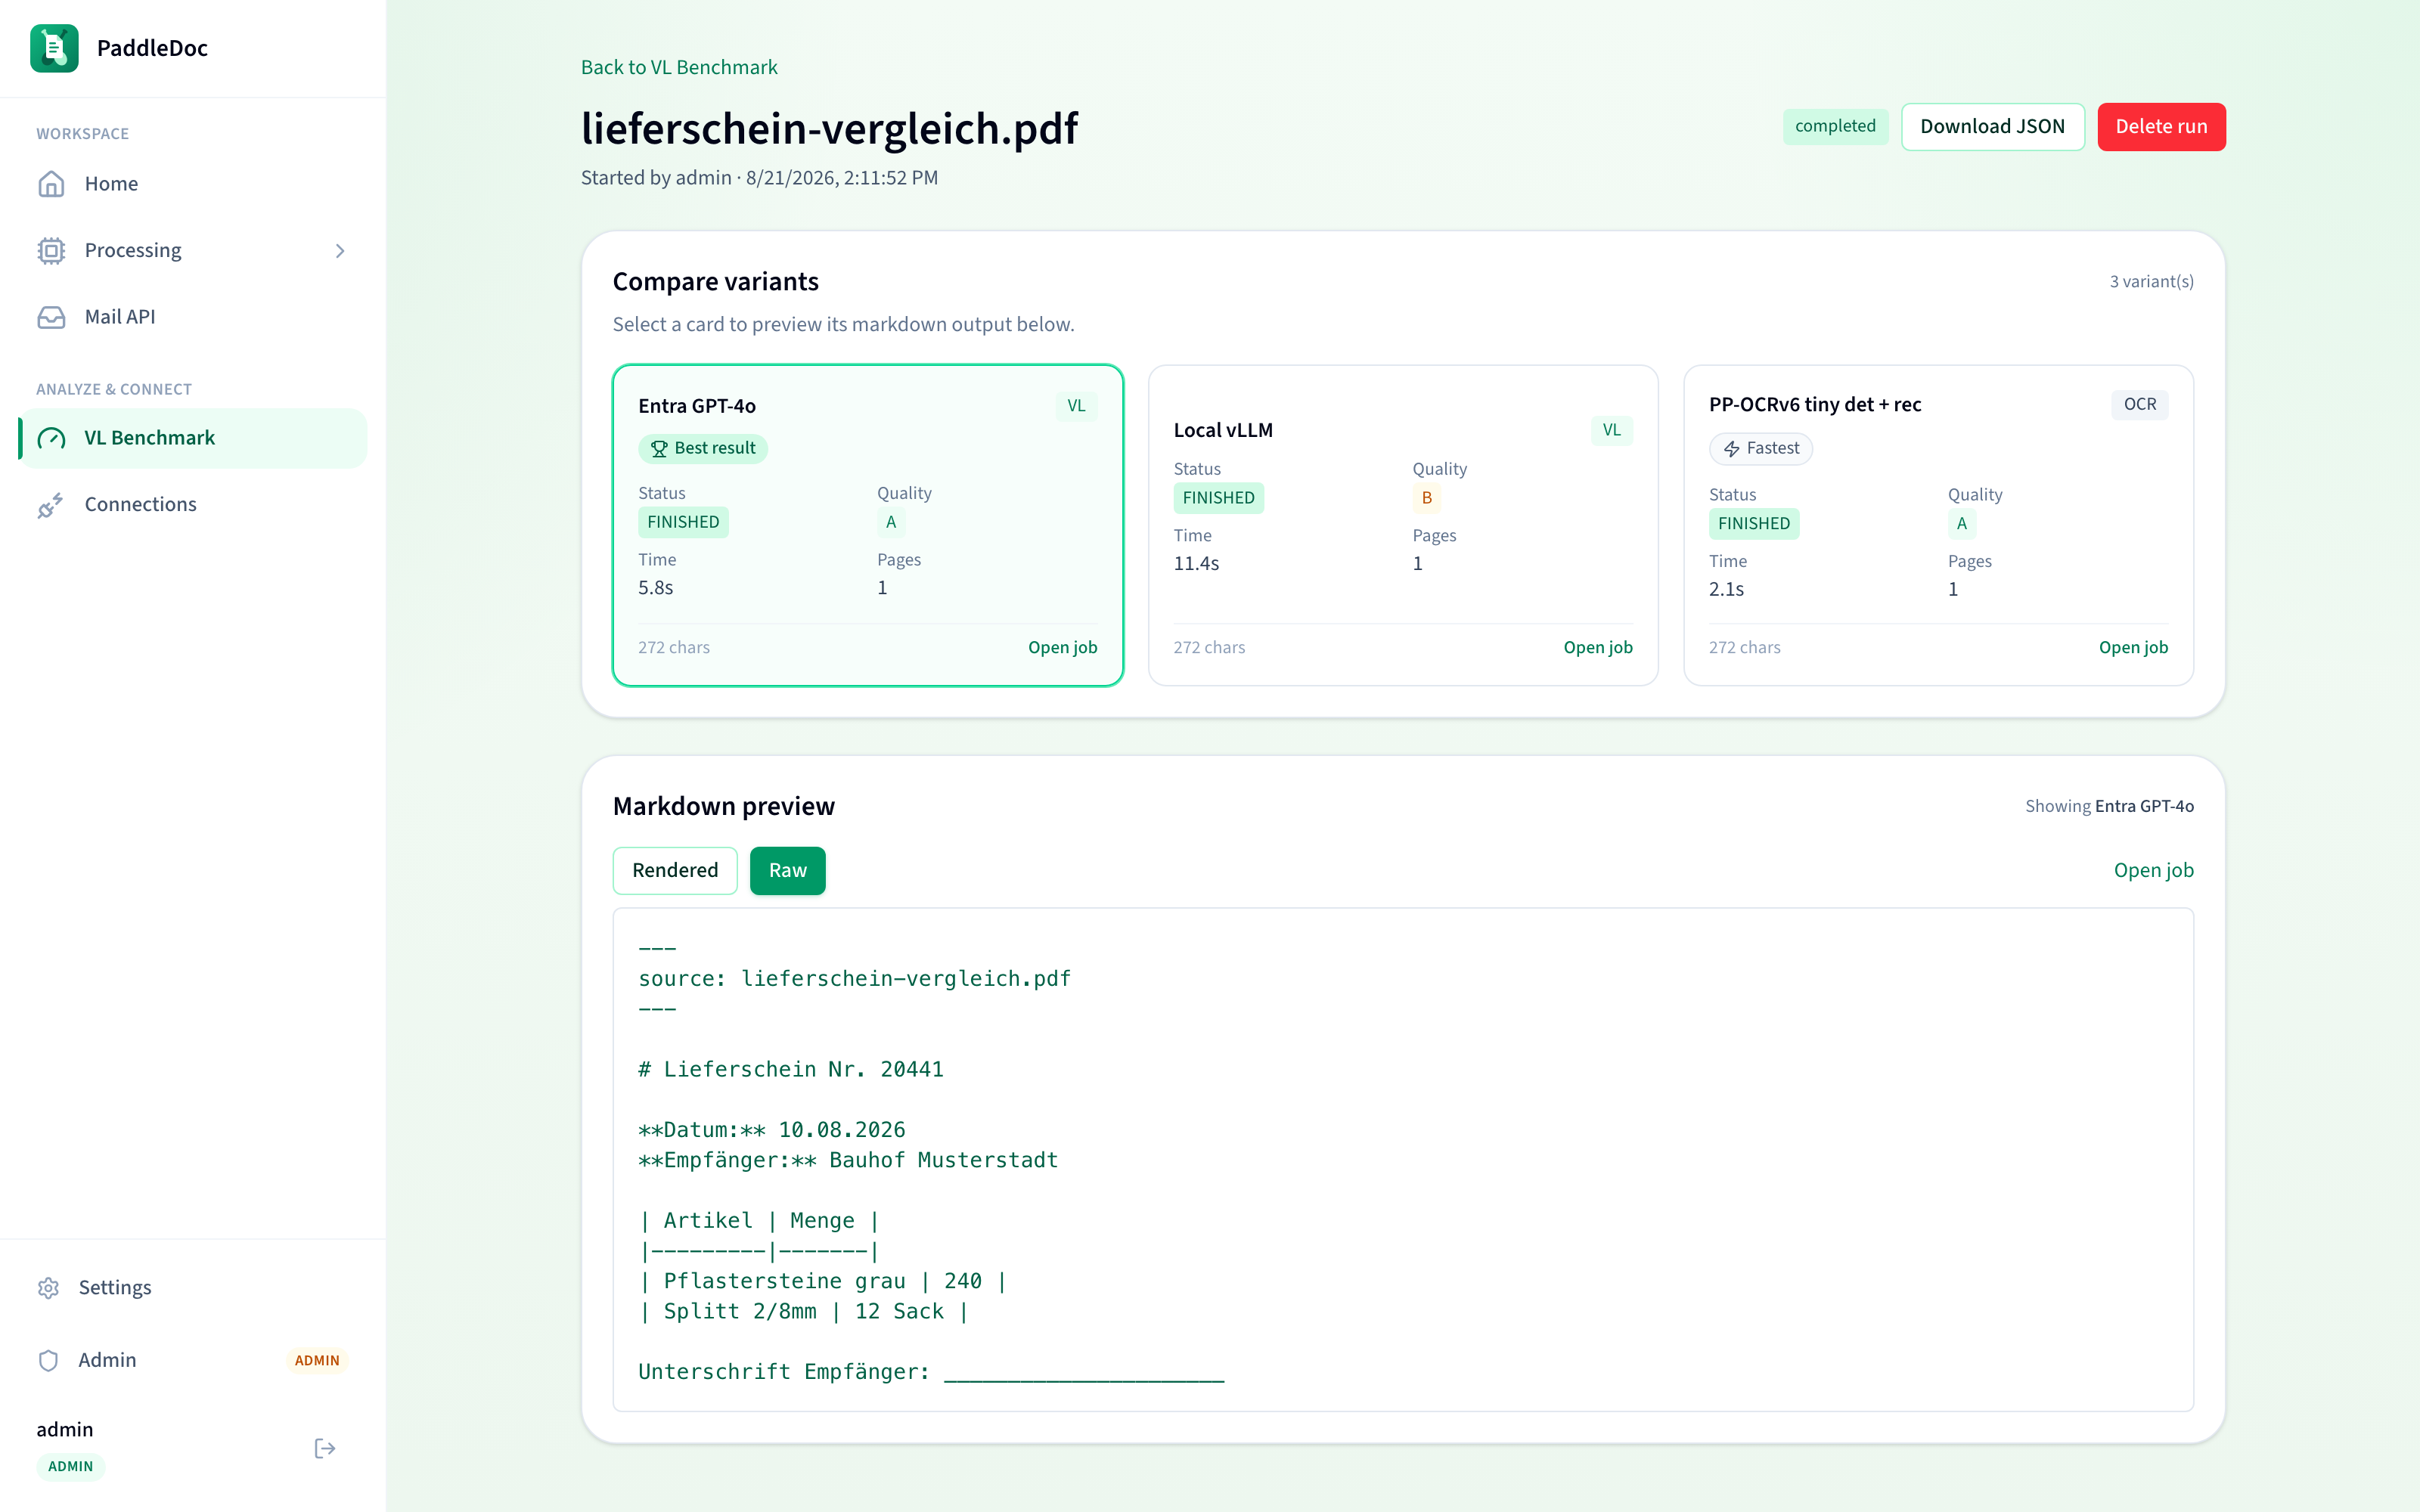
Task: Click the 11.4s time value
Action: [x=1196, y=564]
